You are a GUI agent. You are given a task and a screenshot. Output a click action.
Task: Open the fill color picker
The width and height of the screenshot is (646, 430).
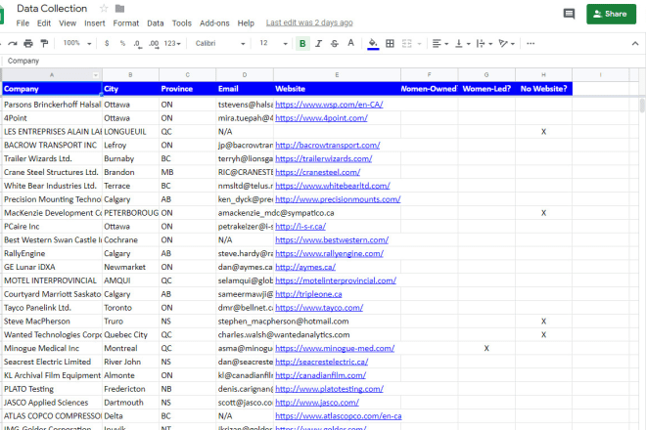coord(373,44)
